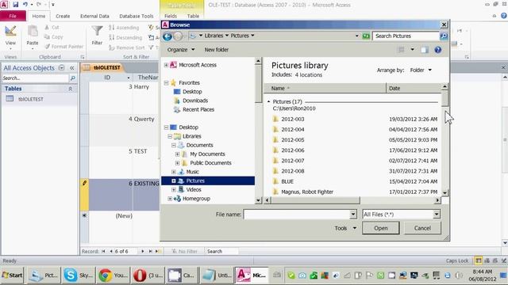Select Downloads in Favorites

point(195,101)
